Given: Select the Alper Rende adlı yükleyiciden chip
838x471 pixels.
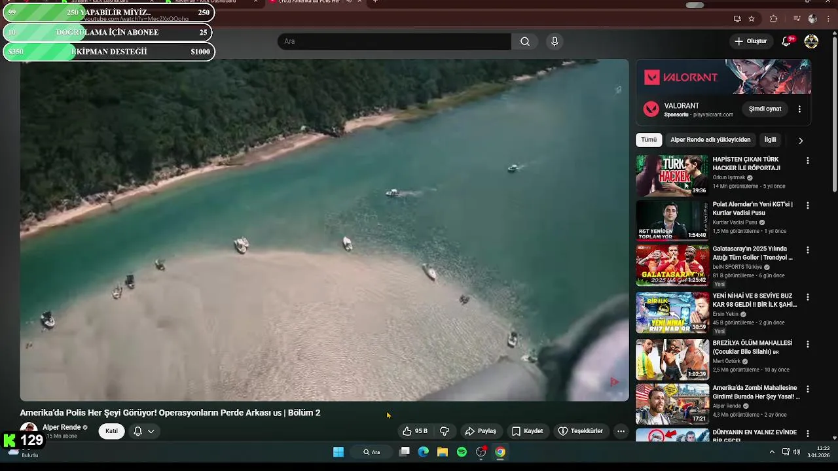Looking at the screenshot, I should click(710, 140).
